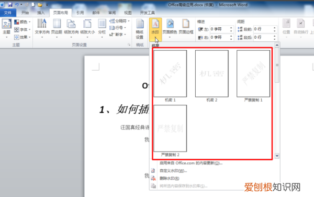This screenshot has height=197, width=314.
Task: Open theme Effects (效果) dropdown
Action: (x=23, y=37)
